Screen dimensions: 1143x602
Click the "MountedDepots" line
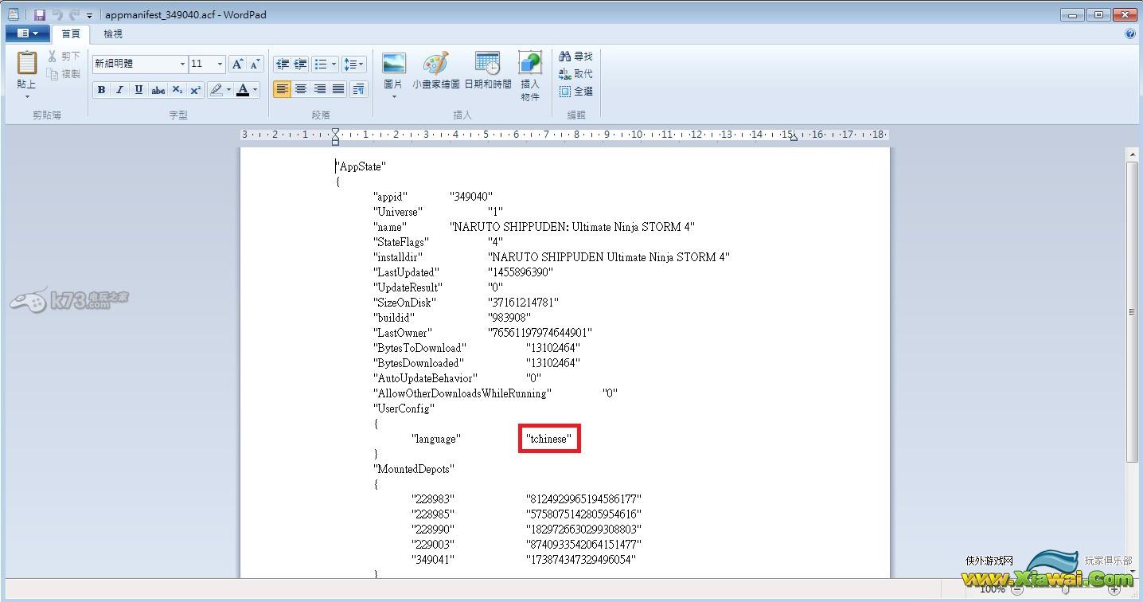pyautogui.click(x=414, y=469)
